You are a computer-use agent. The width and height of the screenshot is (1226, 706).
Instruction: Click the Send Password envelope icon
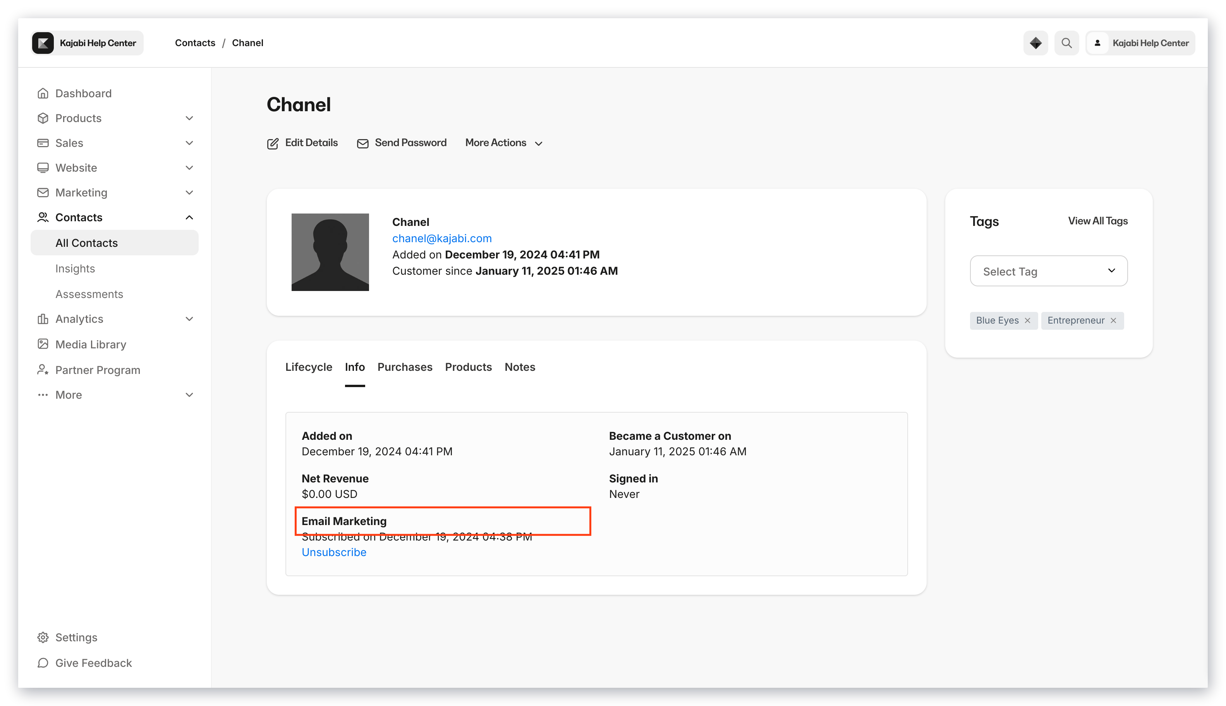coord(362,143)
